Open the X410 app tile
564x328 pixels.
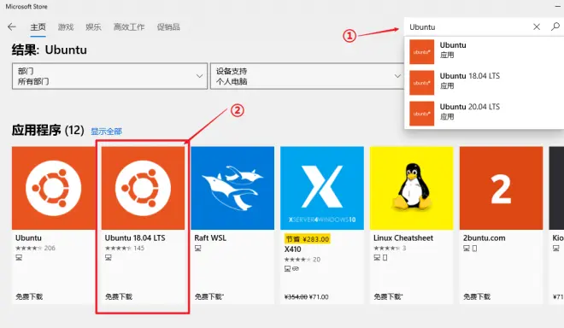[x=322, y=188]
